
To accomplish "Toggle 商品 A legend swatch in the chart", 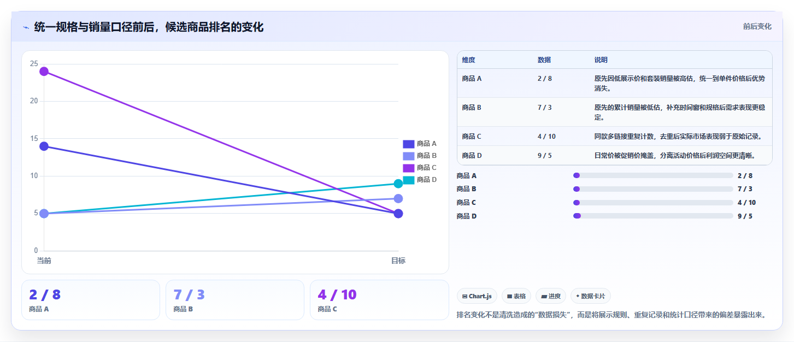I will (x=409, y=144).
